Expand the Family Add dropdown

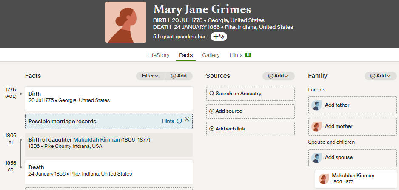point(380,76)
